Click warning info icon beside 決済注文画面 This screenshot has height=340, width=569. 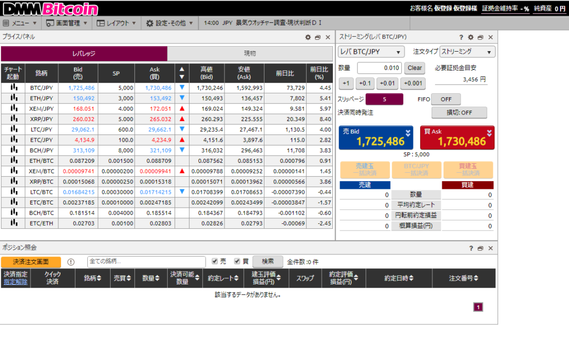pos(71,262)
